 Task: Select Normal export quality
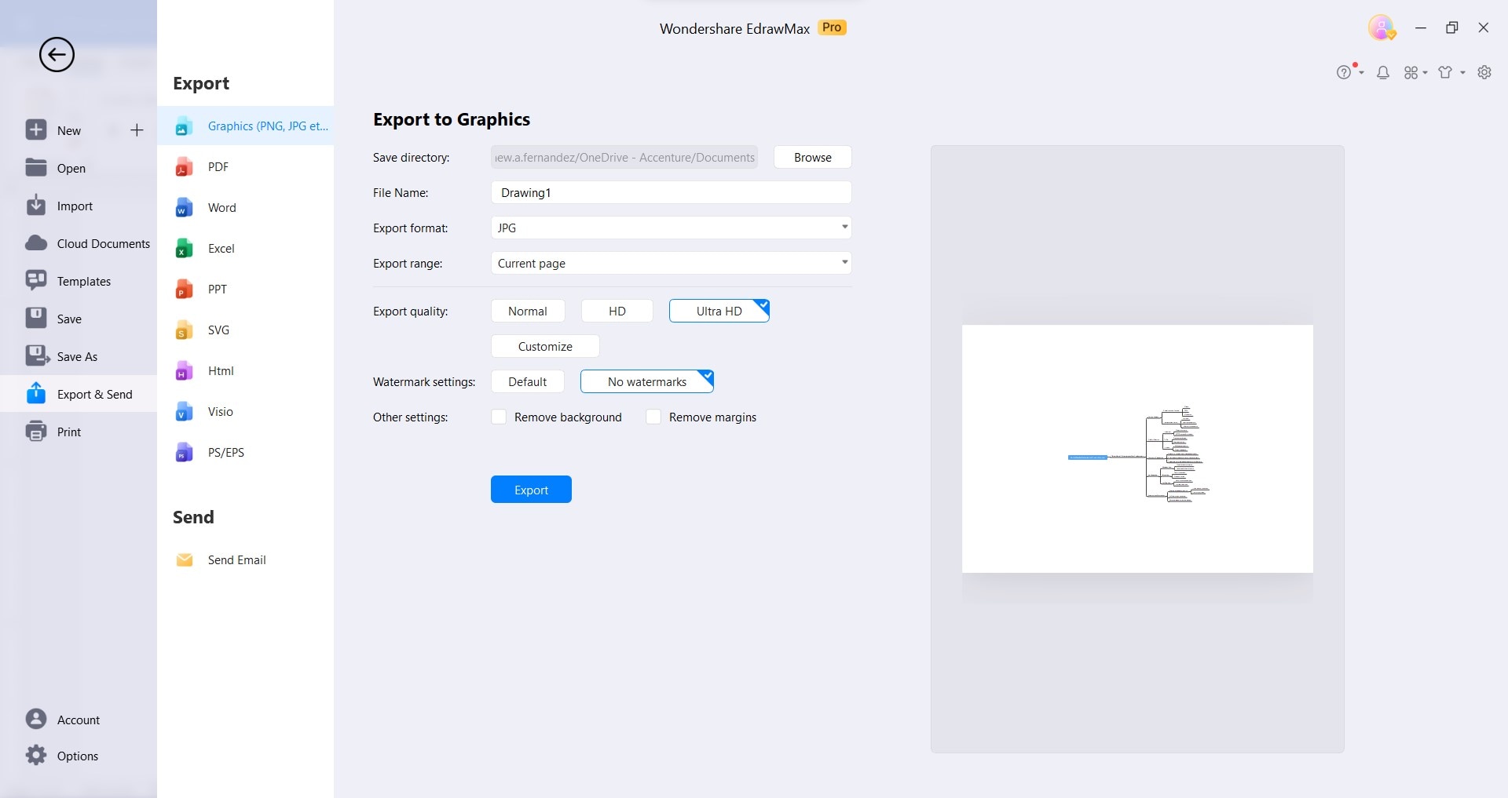tap(528, 311)
